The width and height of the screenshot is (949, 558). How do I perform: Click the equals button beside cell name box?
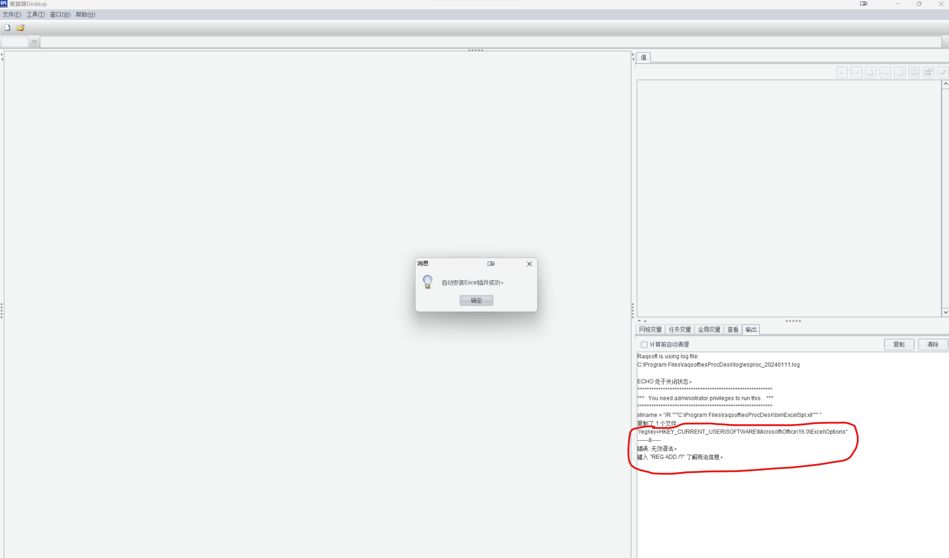(x=34, y=41)
